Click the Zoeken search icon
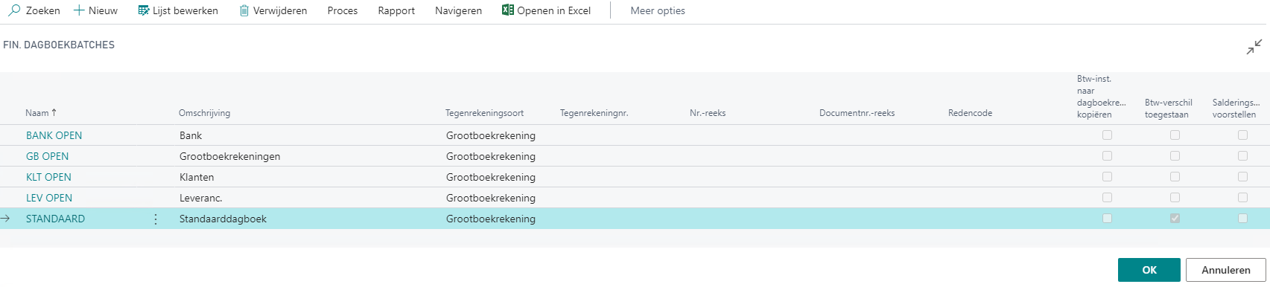This screenshot has height=287, width=1270. [13, 10]
